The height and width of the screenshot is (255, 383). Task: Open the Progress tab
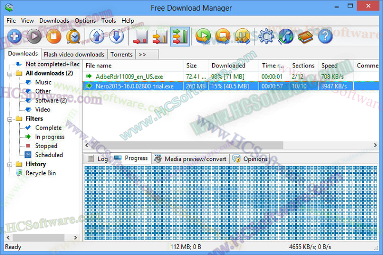tap(131, 158)
